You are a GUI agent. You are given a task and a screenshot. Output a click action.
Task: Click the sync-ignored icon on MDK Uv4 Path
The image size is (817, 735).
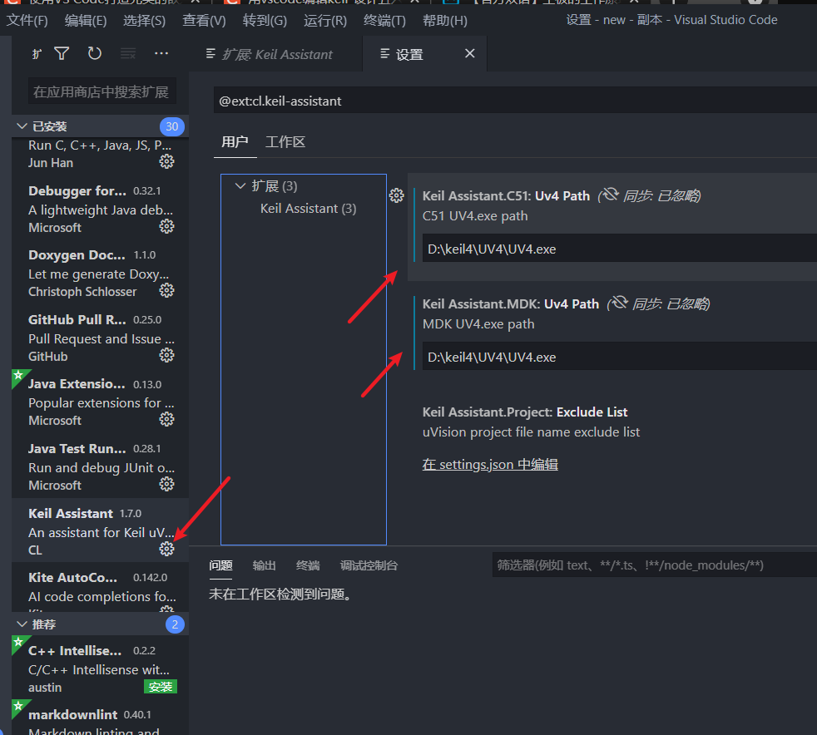point(620,303)
